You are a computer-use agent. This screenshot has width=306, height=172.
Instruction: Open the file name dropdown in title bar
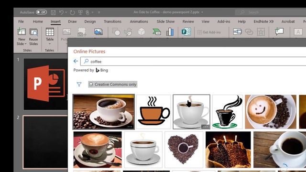tap(202, 12)
